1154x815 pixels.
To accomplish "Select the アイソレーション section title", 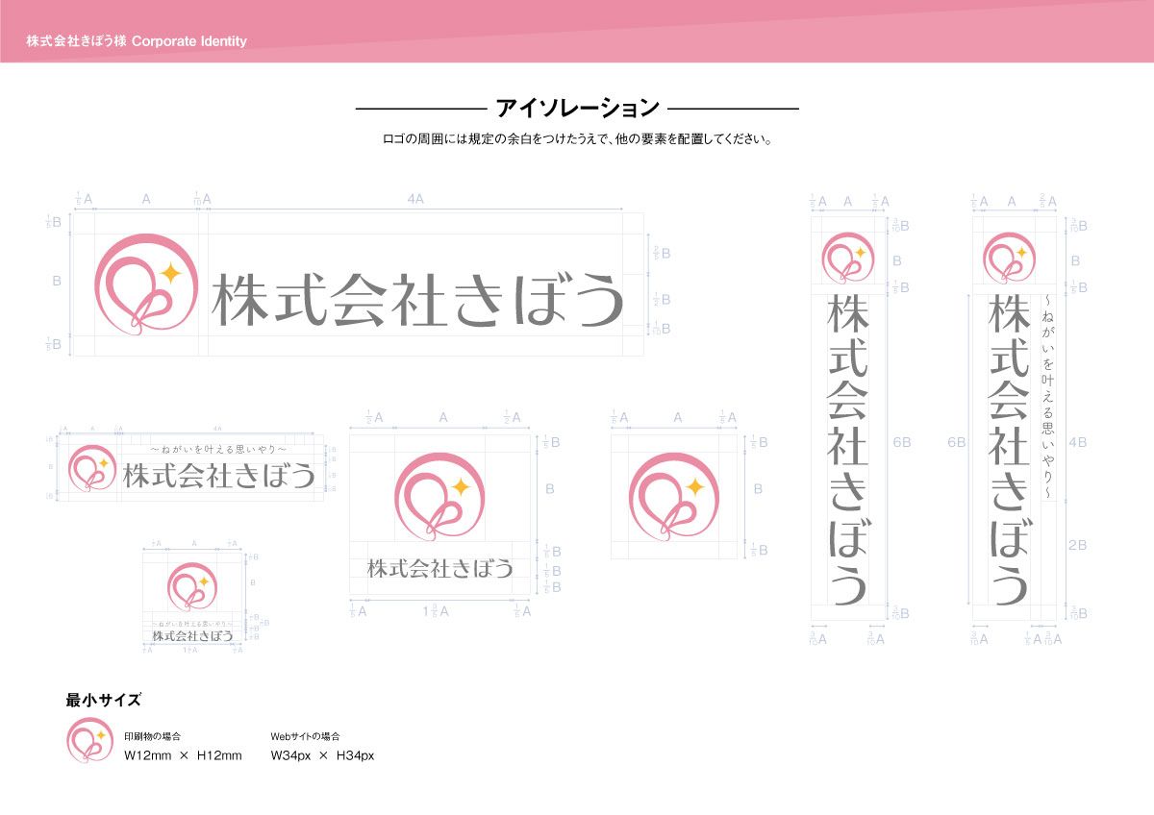I will pyautogui.click(x=577, y=107).
